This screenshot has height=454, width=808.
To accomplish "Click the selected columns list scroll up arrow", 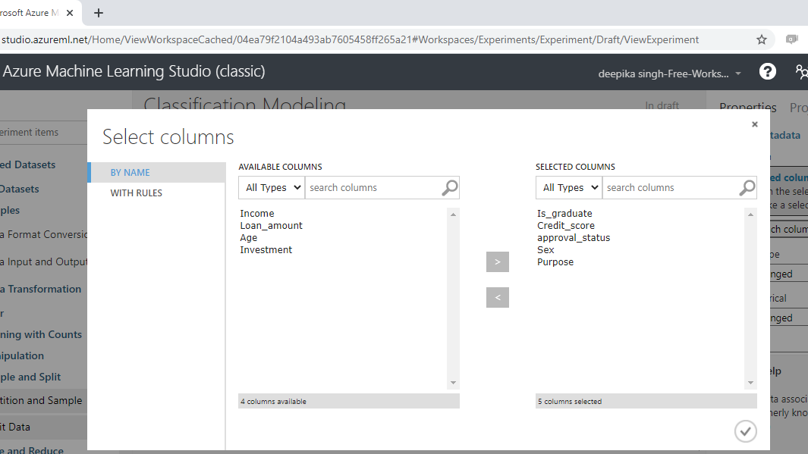I will click(x=750, y=214).
